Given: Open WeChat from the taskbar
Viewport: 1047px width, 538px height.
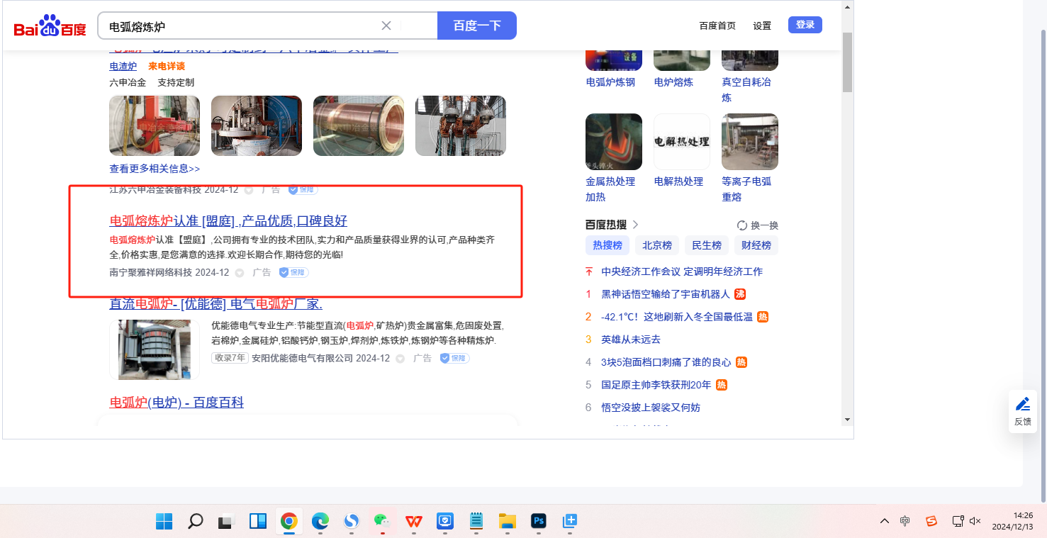Looking at the screenshot, I should coord(382,522).
